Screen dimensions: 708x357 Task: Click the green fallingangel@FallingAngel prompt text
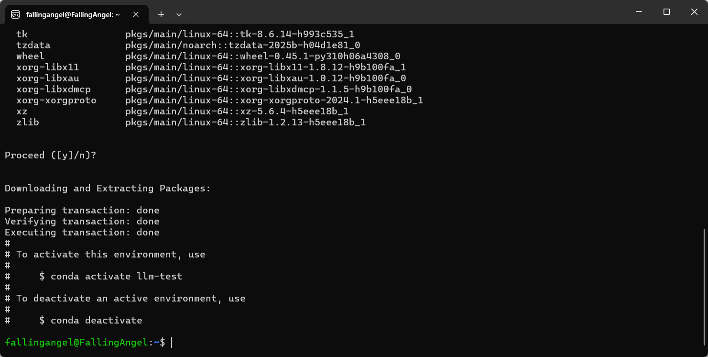click(76, 342)
